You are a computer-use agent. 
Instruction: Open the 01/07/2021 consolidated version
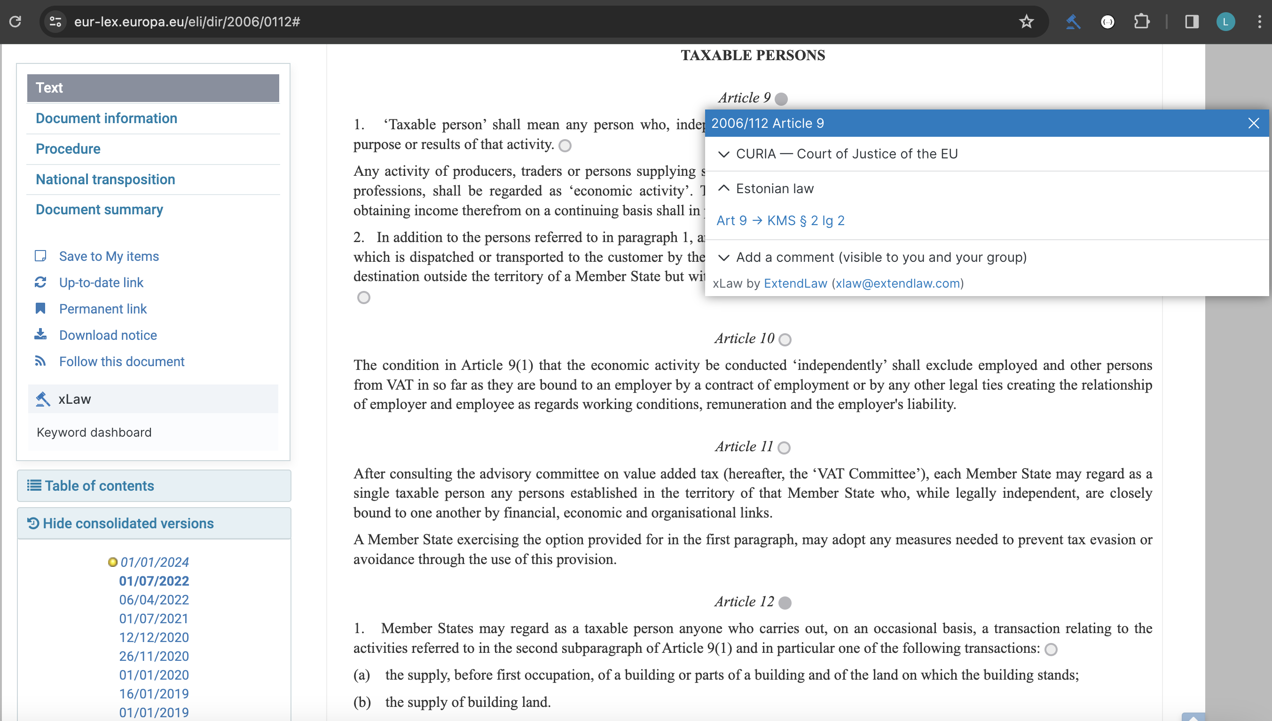(x=154, y=619)
